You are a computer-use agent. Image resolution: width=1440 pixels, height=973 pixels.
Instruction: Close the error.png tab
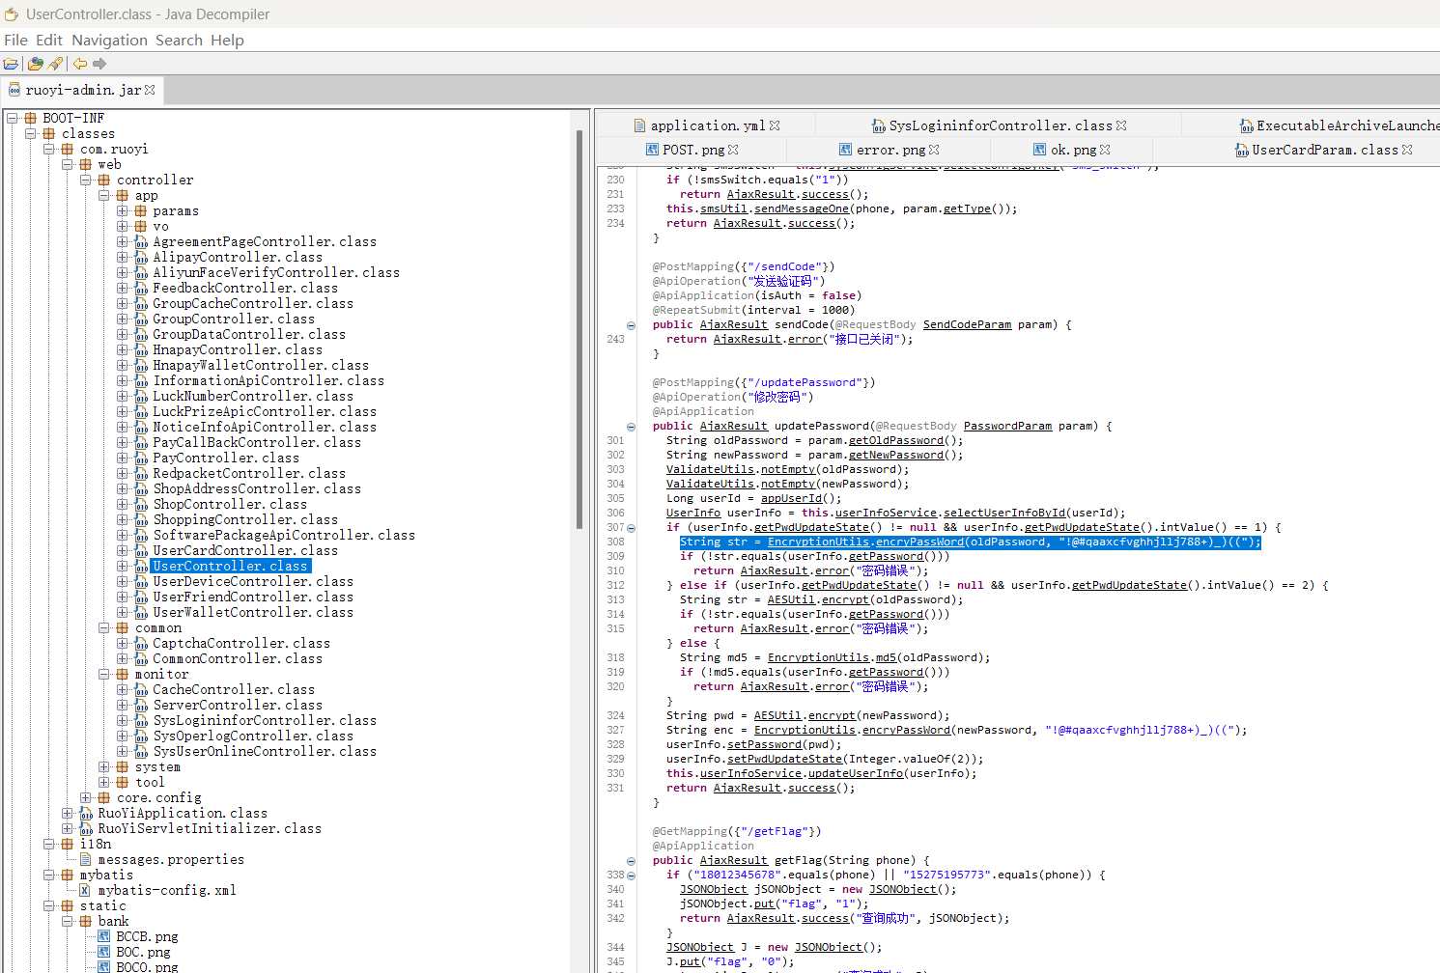click(934, 150)
